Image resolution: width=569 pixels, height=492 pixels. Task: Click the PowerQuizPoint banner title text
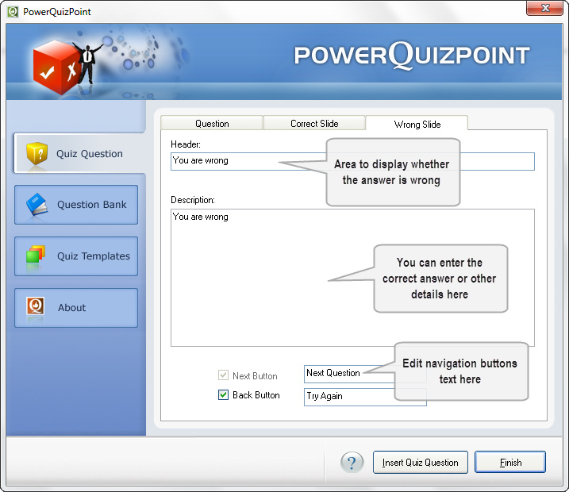tap(411, 56)
